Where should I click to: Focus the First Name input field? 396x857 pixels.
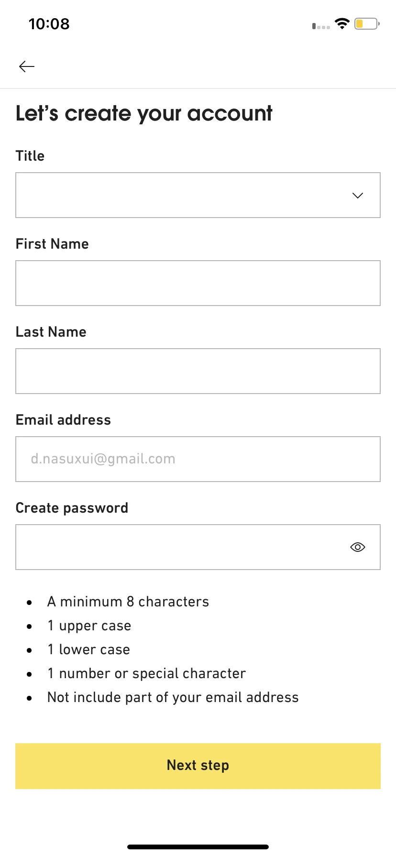[198, 283]
